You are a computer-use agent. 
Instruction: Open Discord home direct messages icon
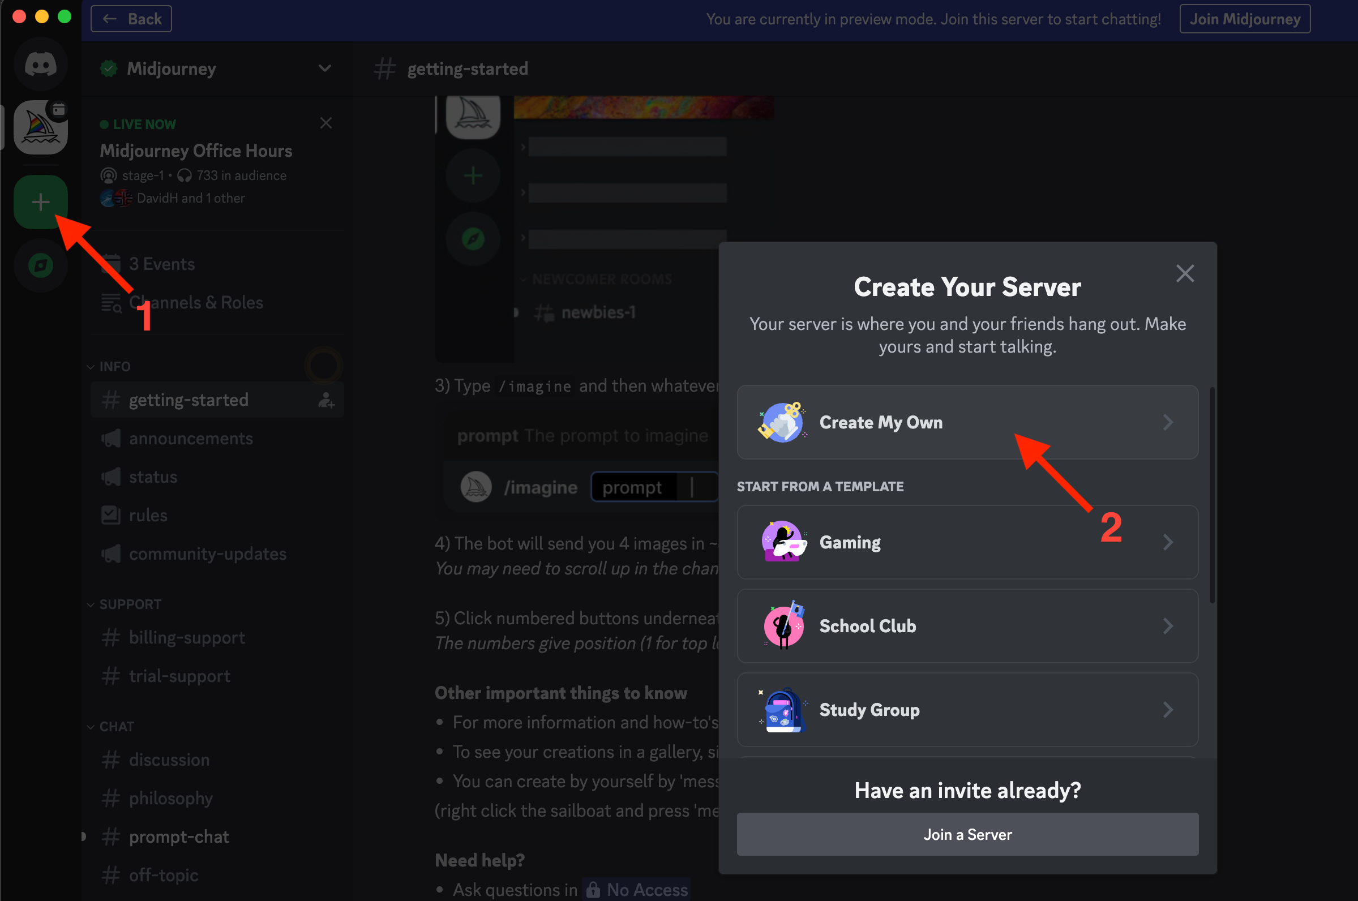40,65
